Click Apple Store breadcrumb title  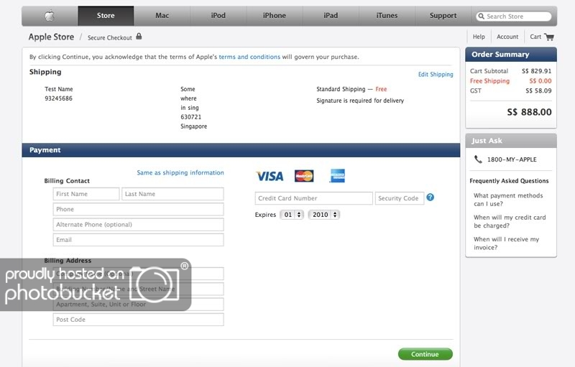[51, 37]
